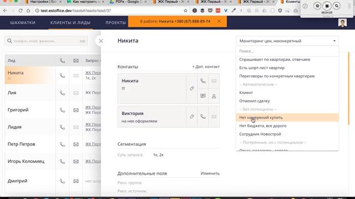This screenshot has height=199, width=355.
Task: Open the status dropdown Мониторинг цен
Action: coord(287,41)
